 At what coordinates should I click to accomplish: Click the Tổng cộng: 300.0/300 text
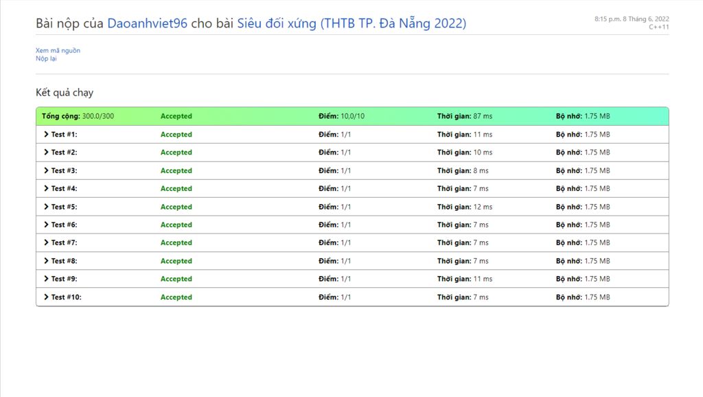pyautogui.click(x=78, y=116)
